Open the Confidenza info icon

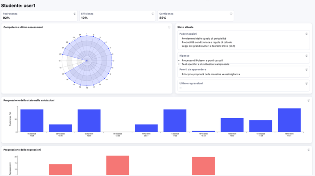click(231, 14)
